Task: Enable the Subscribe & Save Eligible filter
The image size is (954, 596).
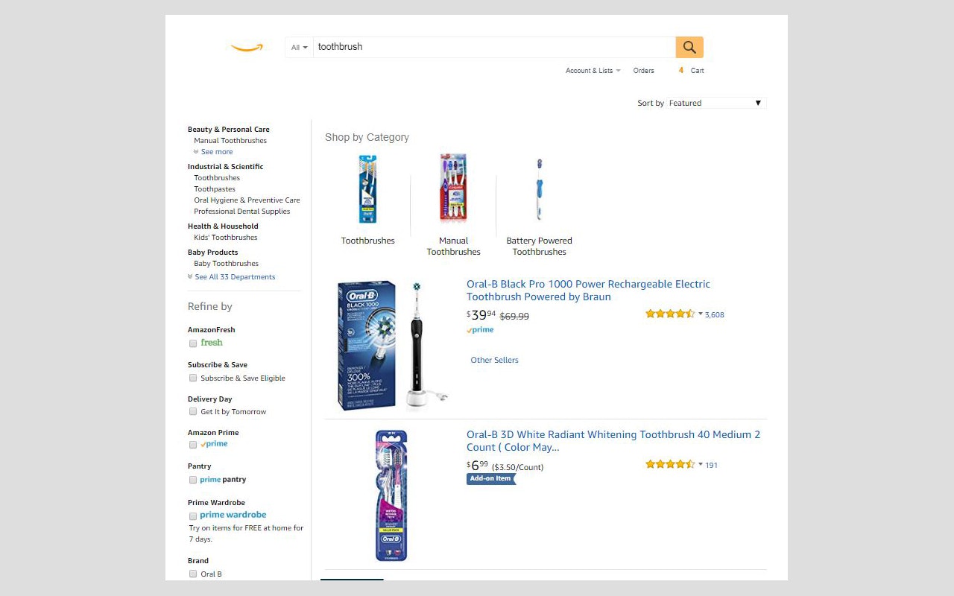Action: [193, 378]
